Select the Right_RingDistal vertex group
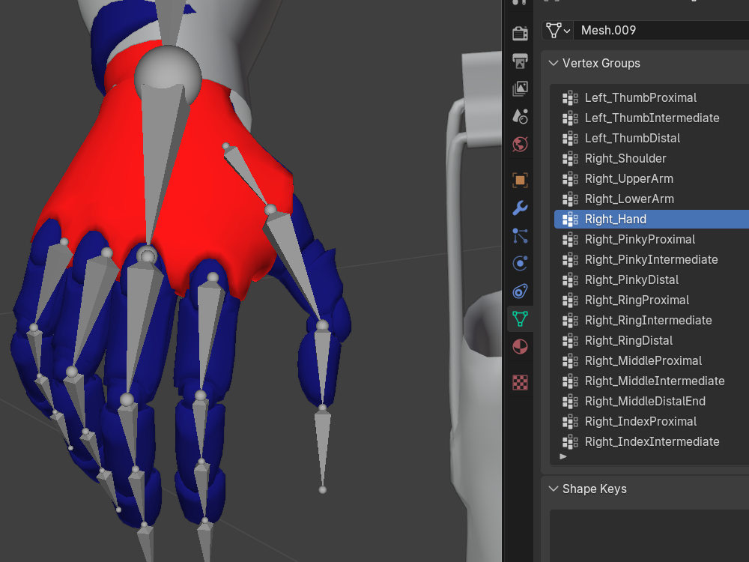This screenshot has width=749, height=562. (652, 340)
